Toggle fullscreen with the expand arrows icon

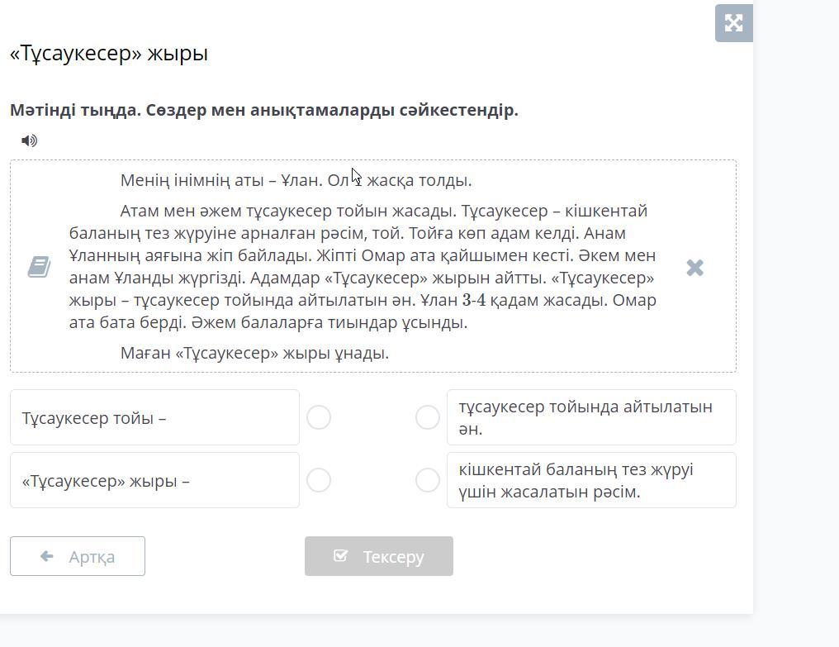pyautogui.click(x=733, y=22)
